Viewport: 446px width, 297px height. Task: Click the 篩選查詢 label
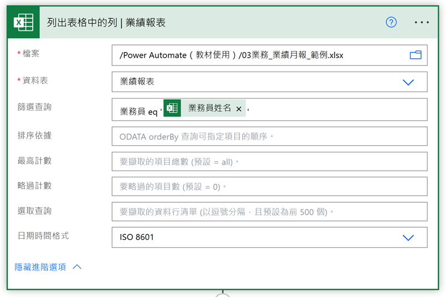[x=34, y=107]
